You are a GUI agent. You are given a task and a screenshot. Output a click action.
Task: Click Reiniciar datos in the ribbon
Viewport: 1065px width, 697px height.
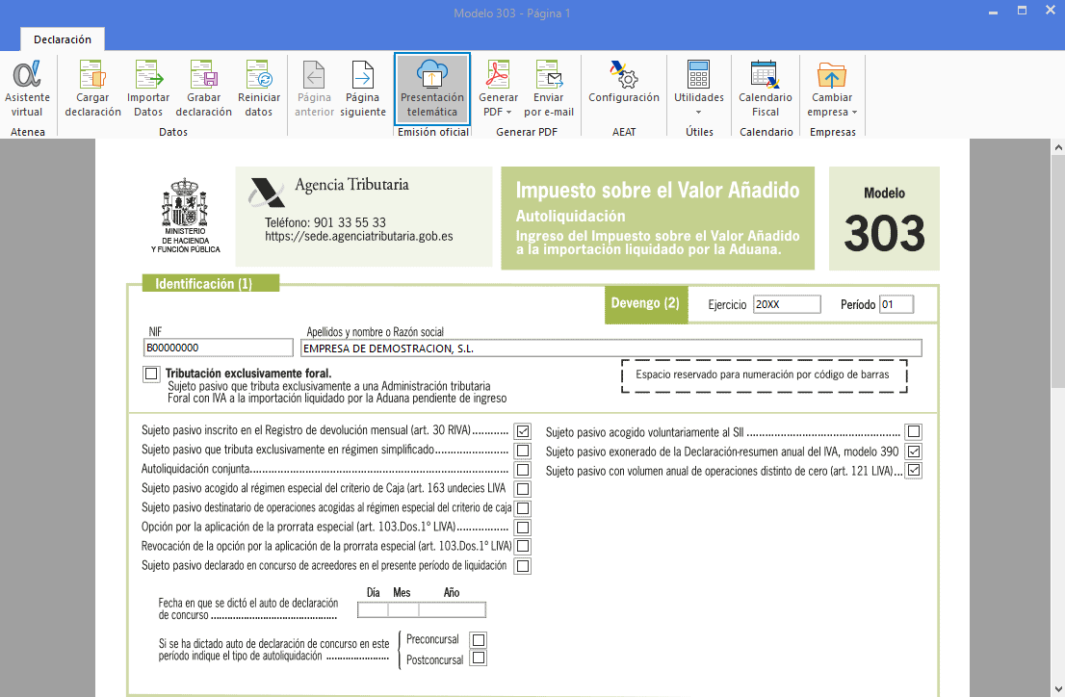(259, 89)
